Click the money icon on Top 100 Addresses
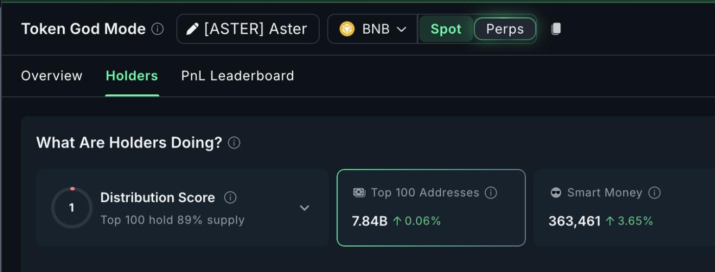715x272 pixels. click(x=359, y=192)
